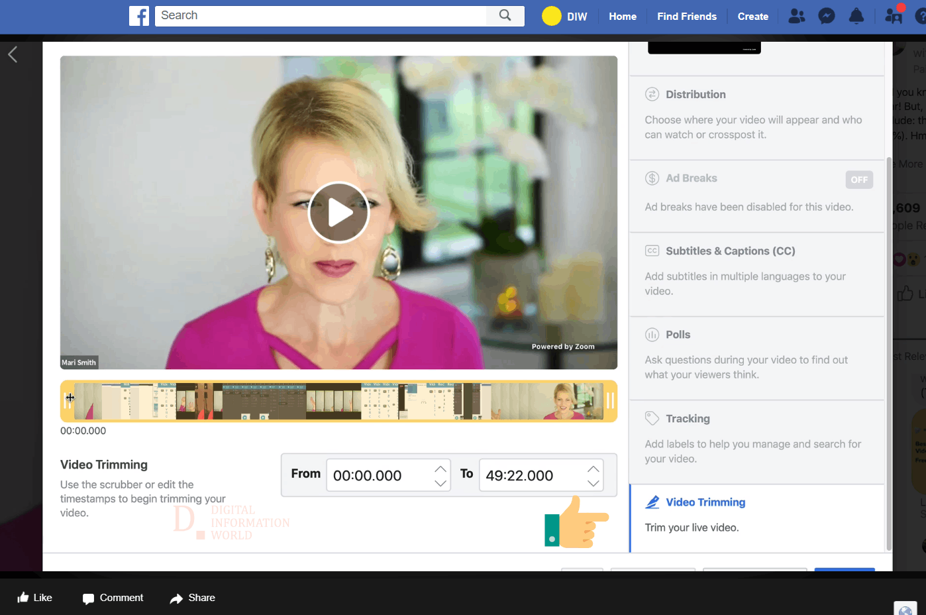Click the To timestamp input field
The height and width of the screenshot is (615, 926).
click(x=541, y=475)
